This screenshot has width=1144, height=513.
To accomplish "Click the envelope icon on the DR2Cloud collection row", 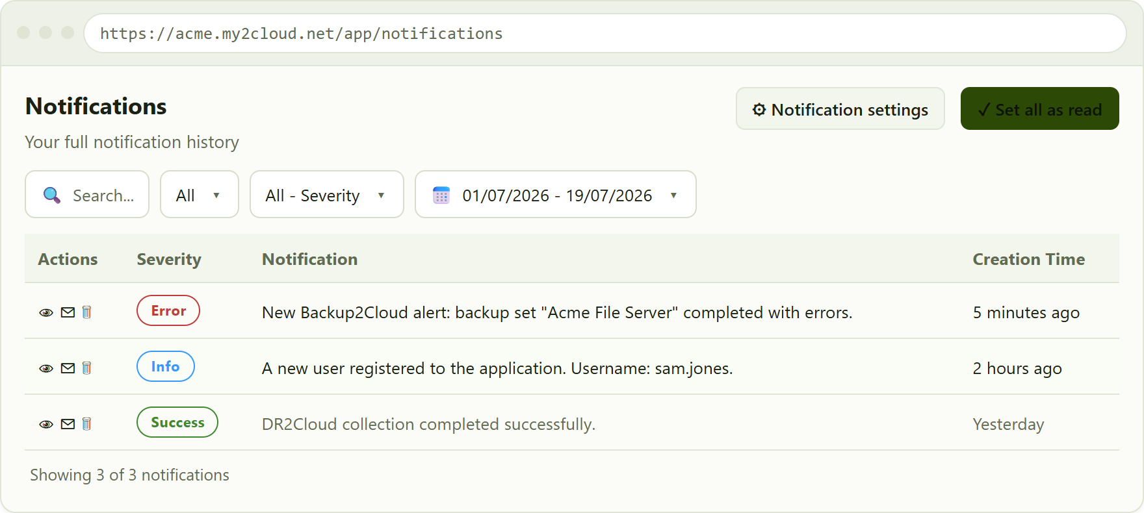I will tap(68, 424).
